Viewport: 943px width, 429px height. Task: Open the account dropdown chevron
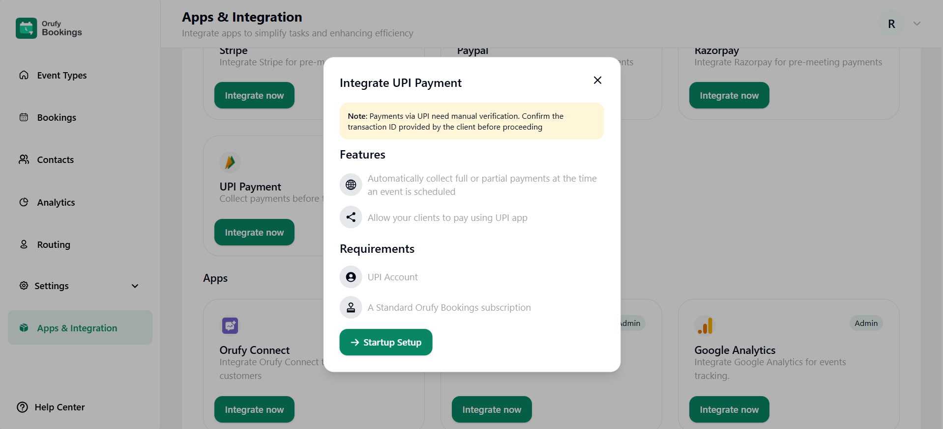pos(917,24)
